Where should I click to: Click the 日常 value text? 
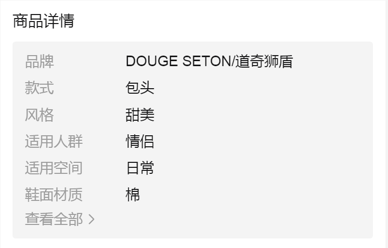click(140, 168)
